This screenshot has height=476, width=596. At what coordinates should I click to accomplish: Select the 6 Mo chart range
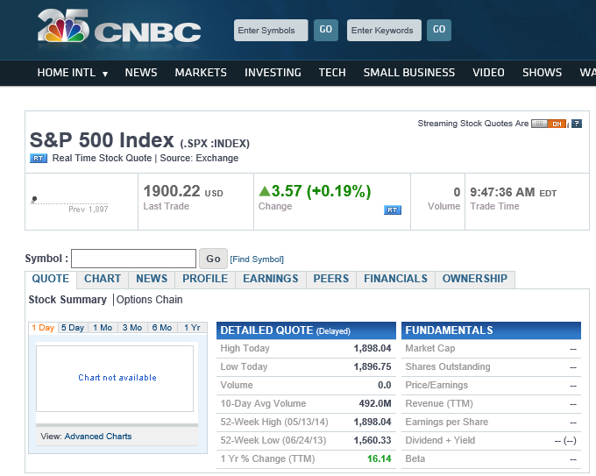point(162,328)
